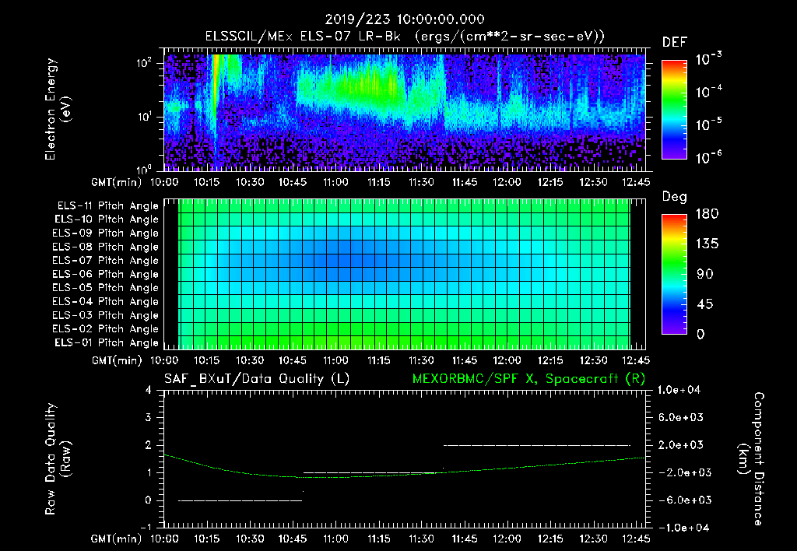Click the data quality line segment at level 0
Screen dimensions: 797x551
tap(240, 500)
